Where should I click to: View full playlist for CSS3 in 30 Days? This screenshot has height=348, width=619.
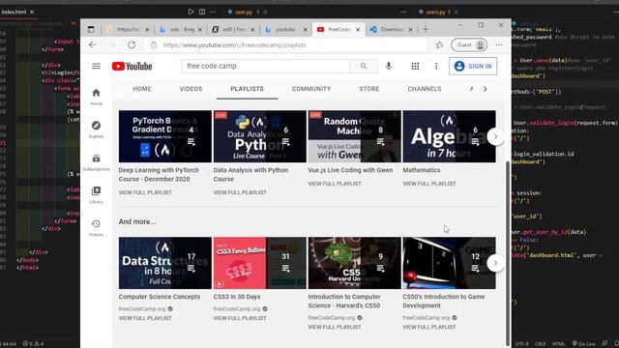[240, 318]
